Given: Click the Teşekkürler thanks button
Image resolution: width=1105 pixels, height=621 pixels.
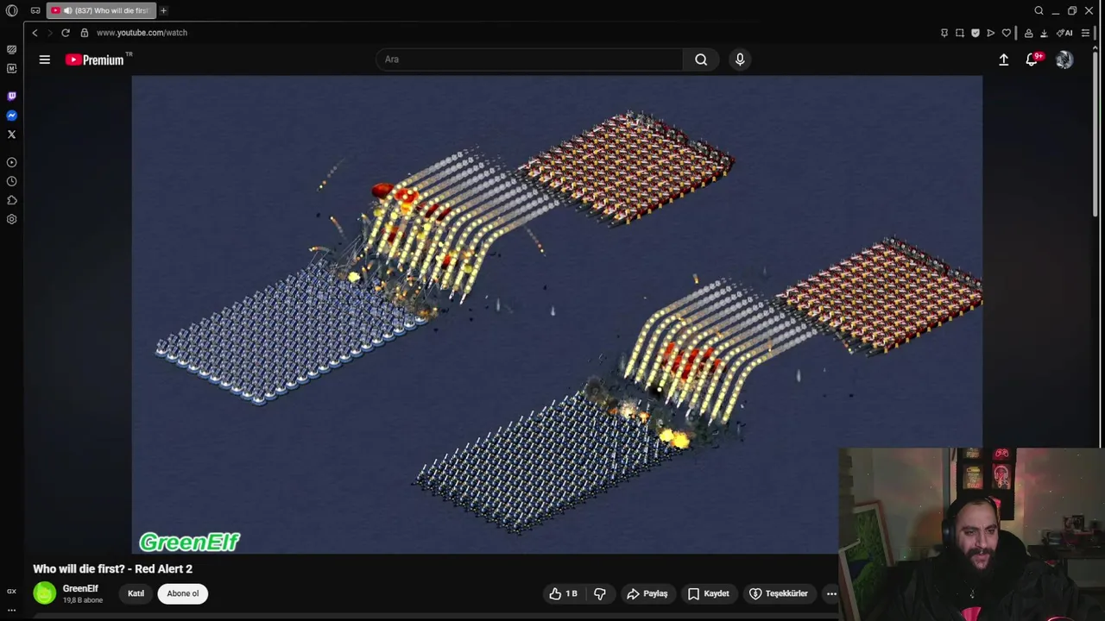Looking at the screenshot, I should click(779, 593).
